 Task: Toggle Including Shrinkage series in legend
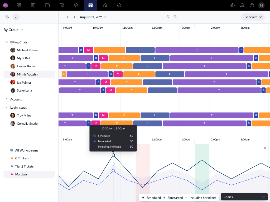tap(201, 198)
